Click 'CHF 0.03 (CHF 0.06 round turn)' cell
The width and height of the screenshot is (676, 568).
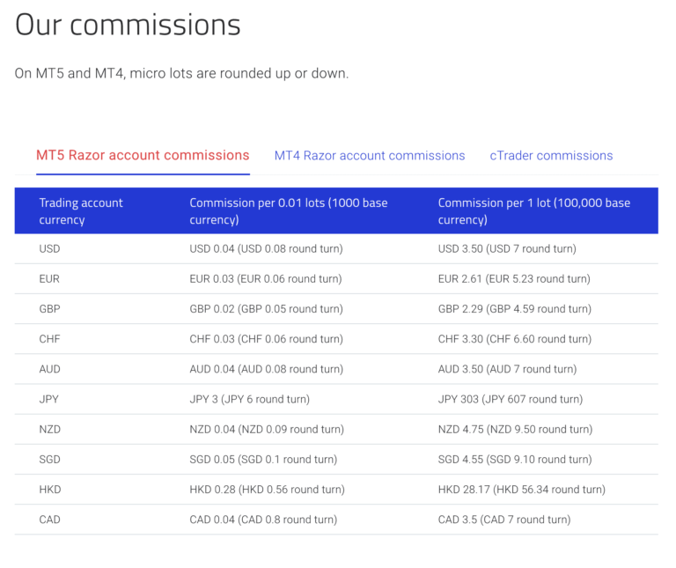coord(266,339)
